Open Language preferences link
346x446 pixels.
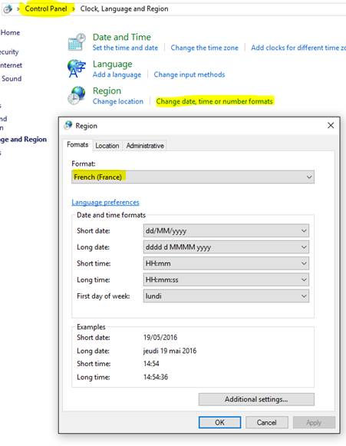(x=105, y=202)
